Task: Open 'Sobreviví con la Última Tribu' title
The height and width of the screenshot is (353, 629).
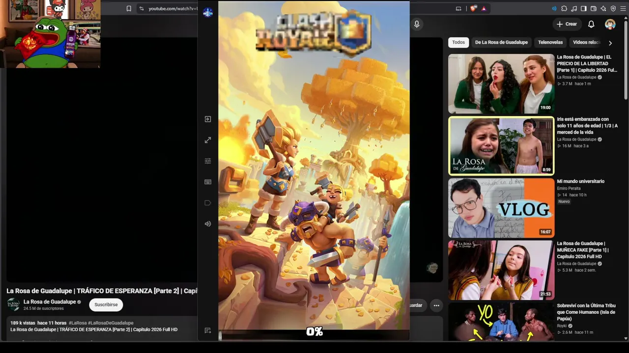Action: click(586, 312)
